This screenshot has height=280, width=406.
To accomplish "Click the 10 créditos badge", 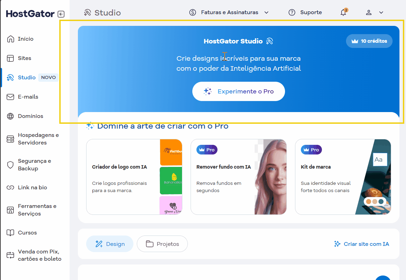I will [x=369, y=41].
